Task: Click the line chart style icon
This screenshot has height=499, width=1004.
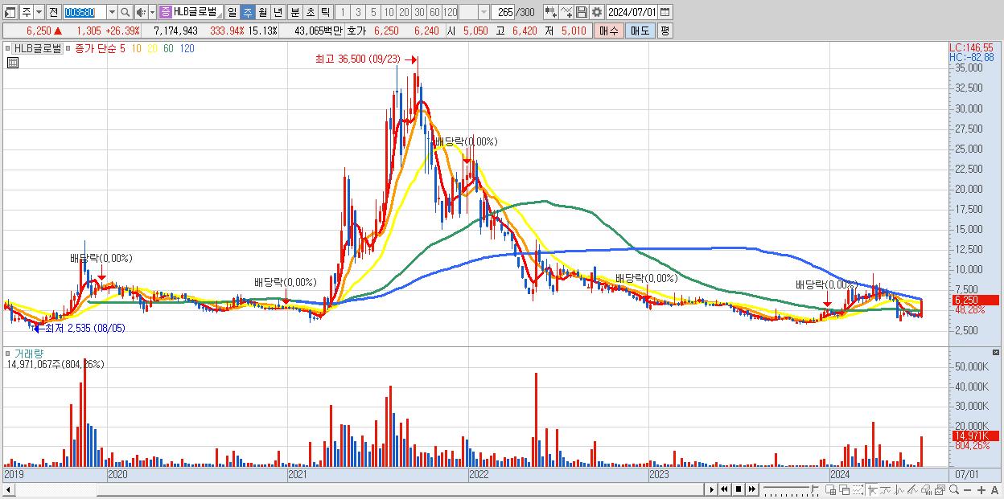Action: point(885,490)
